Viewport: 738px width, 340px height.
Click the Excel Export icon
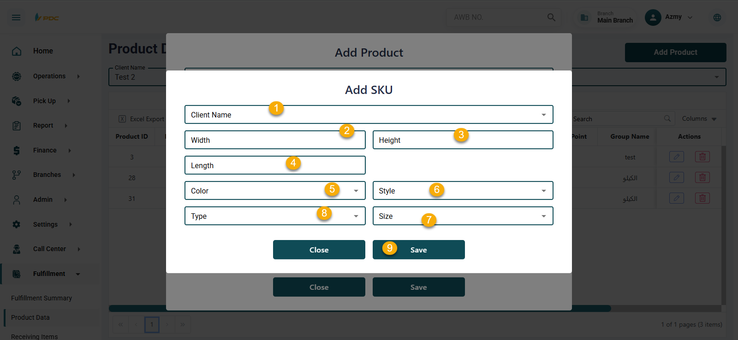[122, 119]
